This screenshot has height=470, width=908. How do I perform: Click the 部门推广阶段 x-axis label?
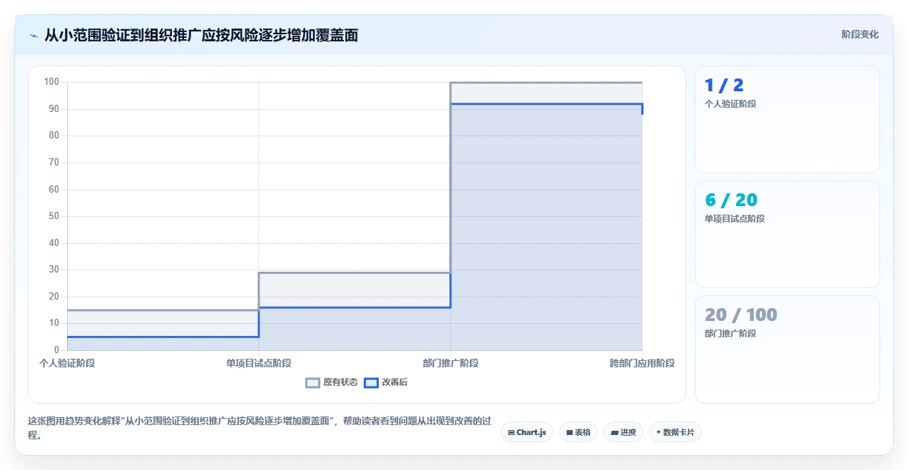[x=451, y=363]
